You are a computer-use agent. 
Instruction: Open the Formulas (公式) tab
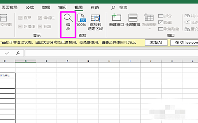point(30,8)
